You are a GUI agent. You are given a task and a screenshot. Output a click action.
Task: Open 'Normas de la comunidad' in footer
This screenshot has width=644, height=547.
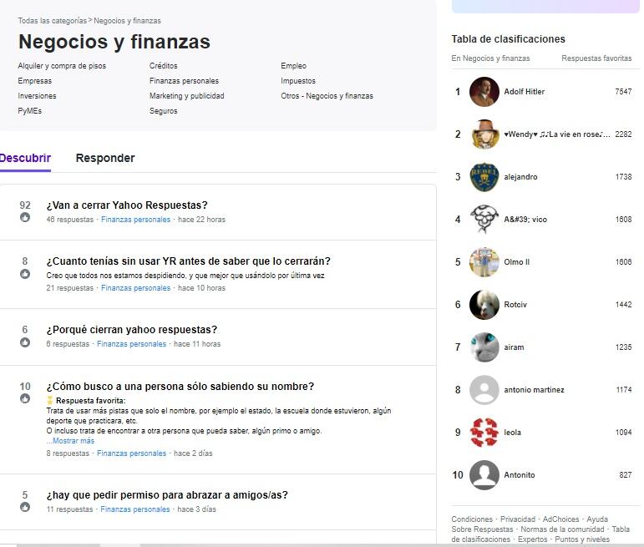pyautogui.click(x=563, y=529)
